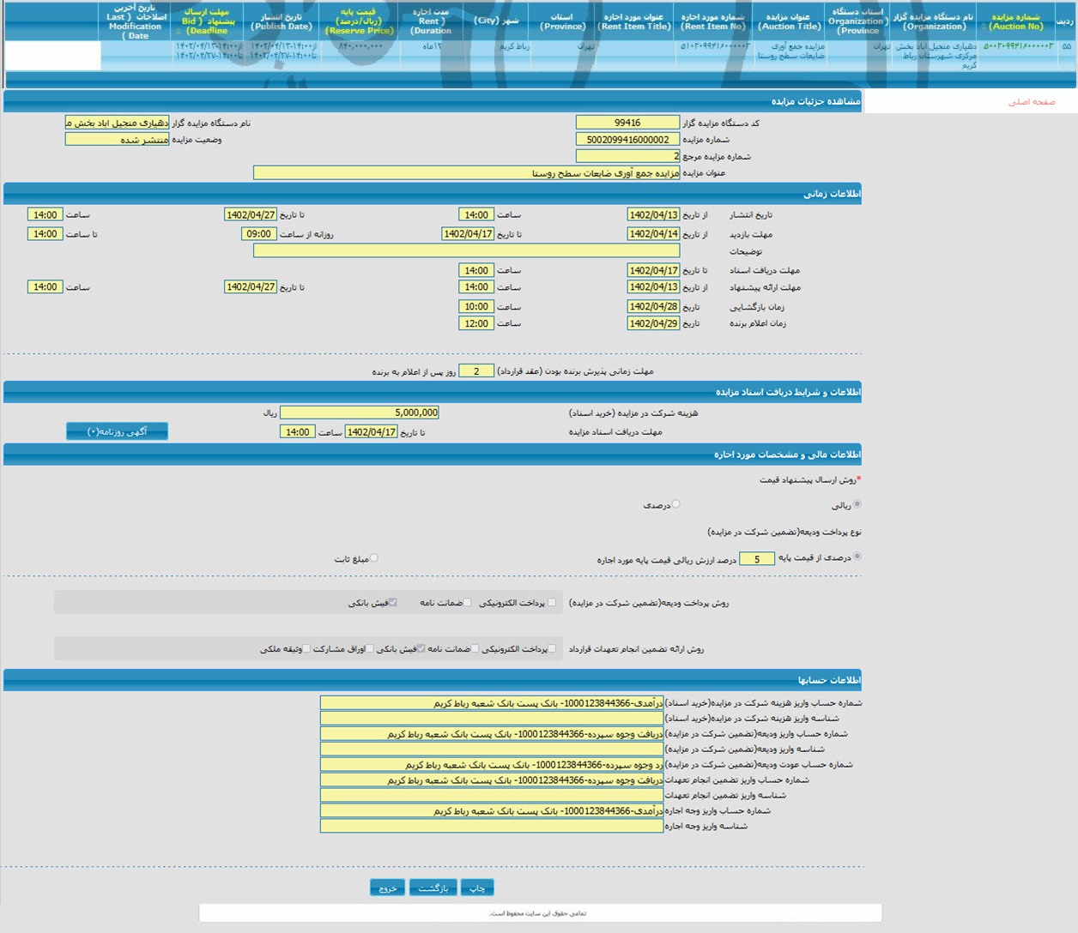Choose the مبلغ ثابت deposit type radio
1078x933 pixels.
(x=373, y=558)
